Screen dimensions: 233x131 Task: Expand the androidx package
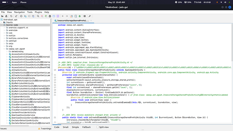[x=4, y=30]
